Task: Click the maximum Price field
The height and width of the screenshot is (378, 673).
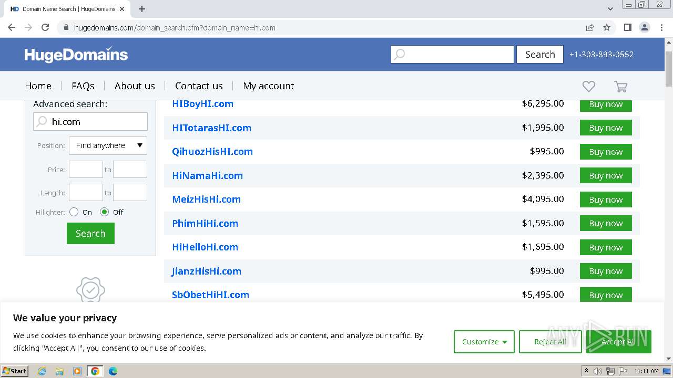Action: point(130,170)
